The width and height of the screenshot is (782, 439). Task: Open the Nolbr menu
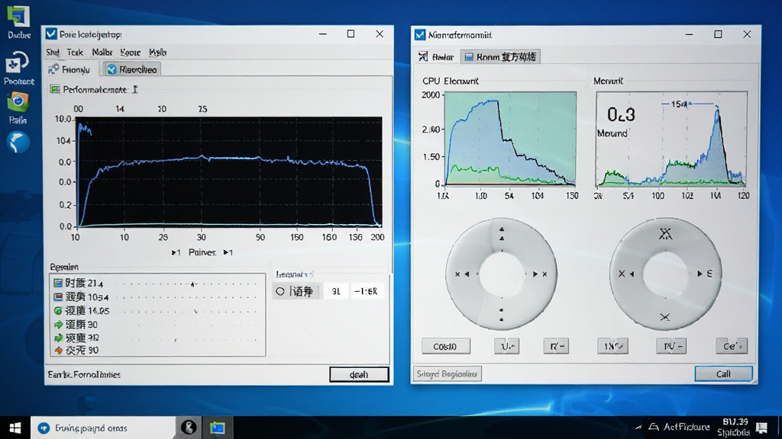point(102,53)
